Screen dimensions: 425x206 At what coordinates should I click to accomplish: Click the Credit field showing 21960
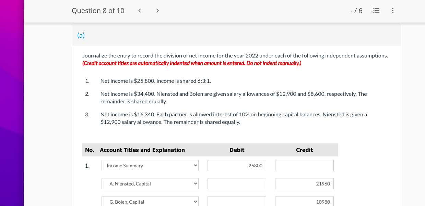click(x=304, y=183)
